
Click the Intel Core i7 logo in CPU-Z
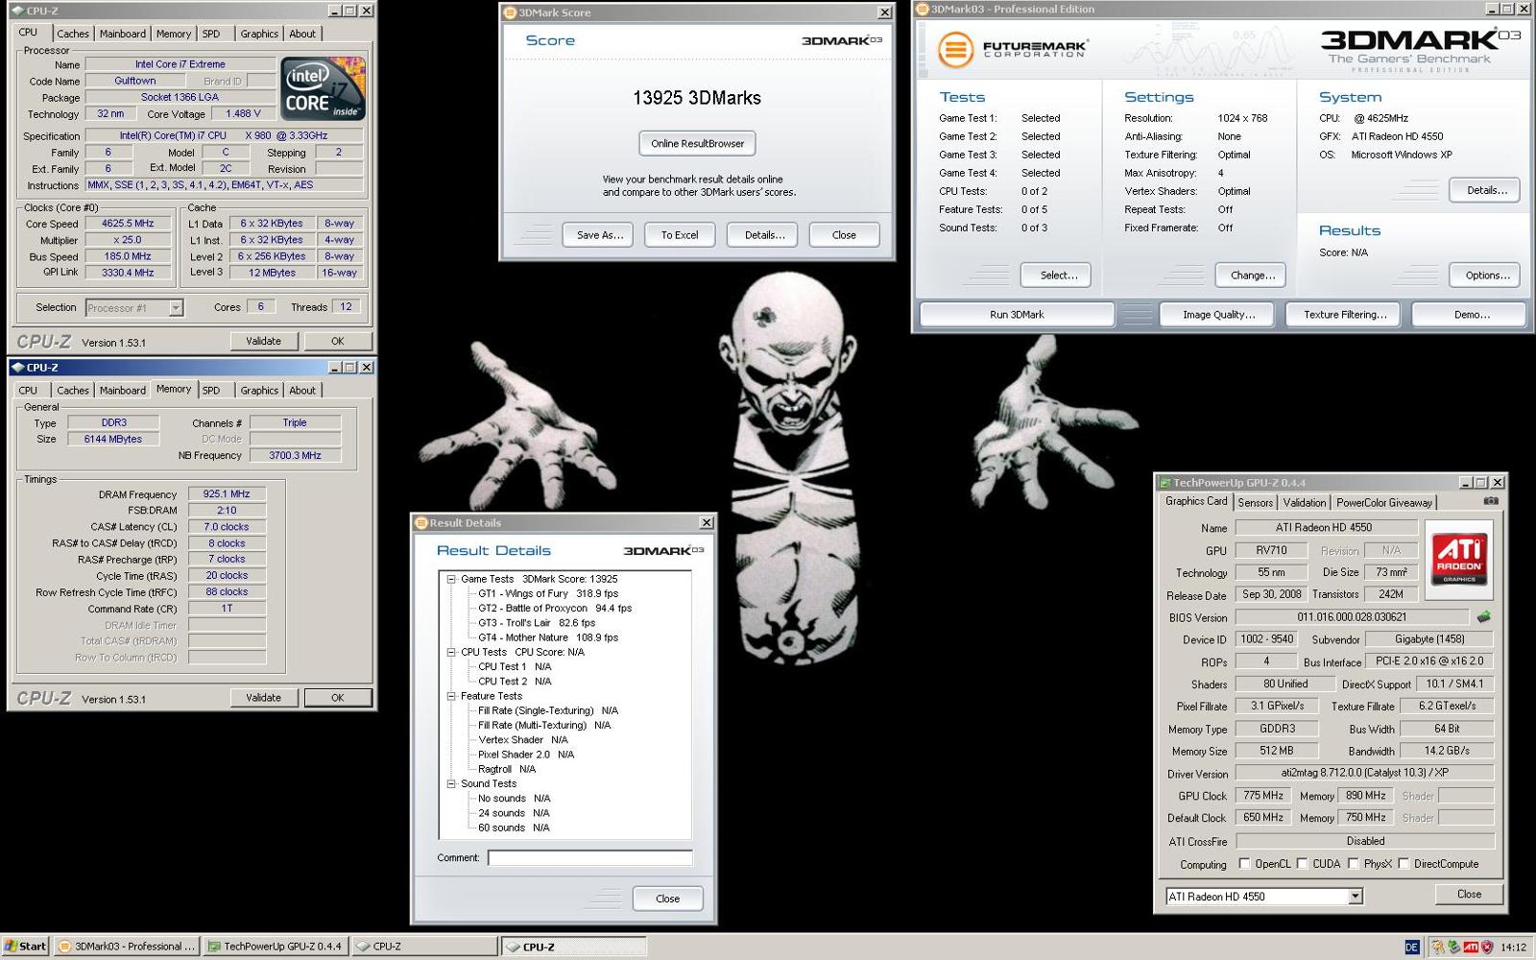click(324, 88)
